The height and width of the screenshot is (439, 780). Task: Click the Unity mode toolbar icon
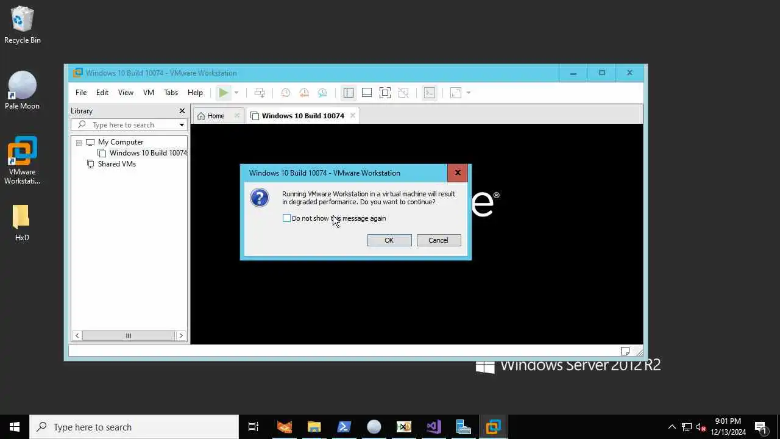(403, 93)
